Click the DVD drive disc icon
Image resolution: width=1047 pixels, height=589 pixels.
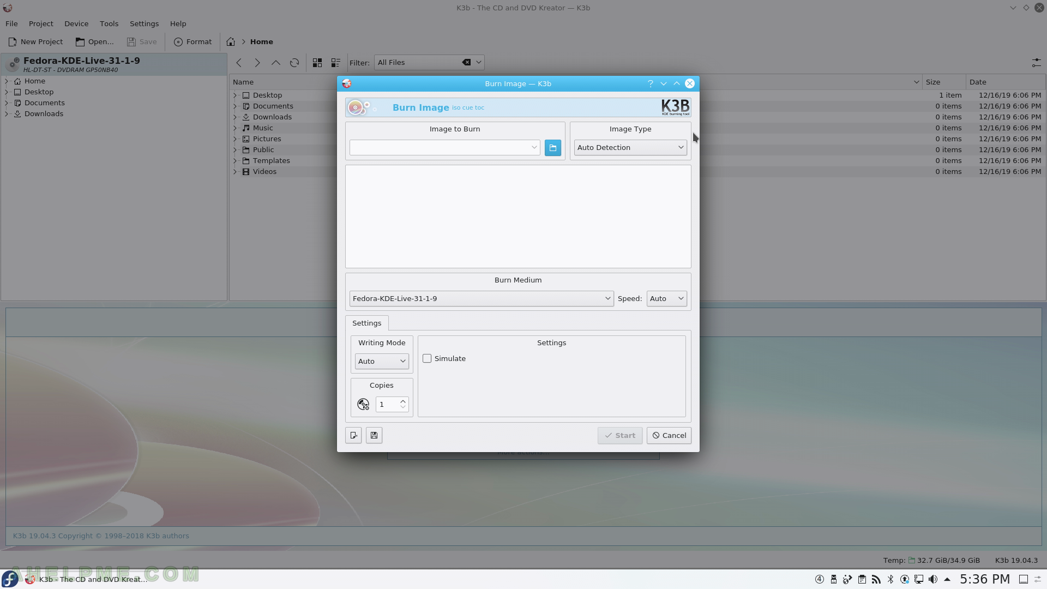[x=12, y=64]
